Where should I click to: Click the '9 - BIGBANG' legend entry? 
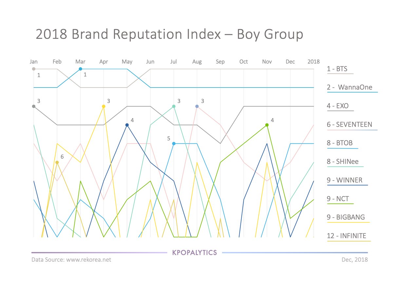346,217
